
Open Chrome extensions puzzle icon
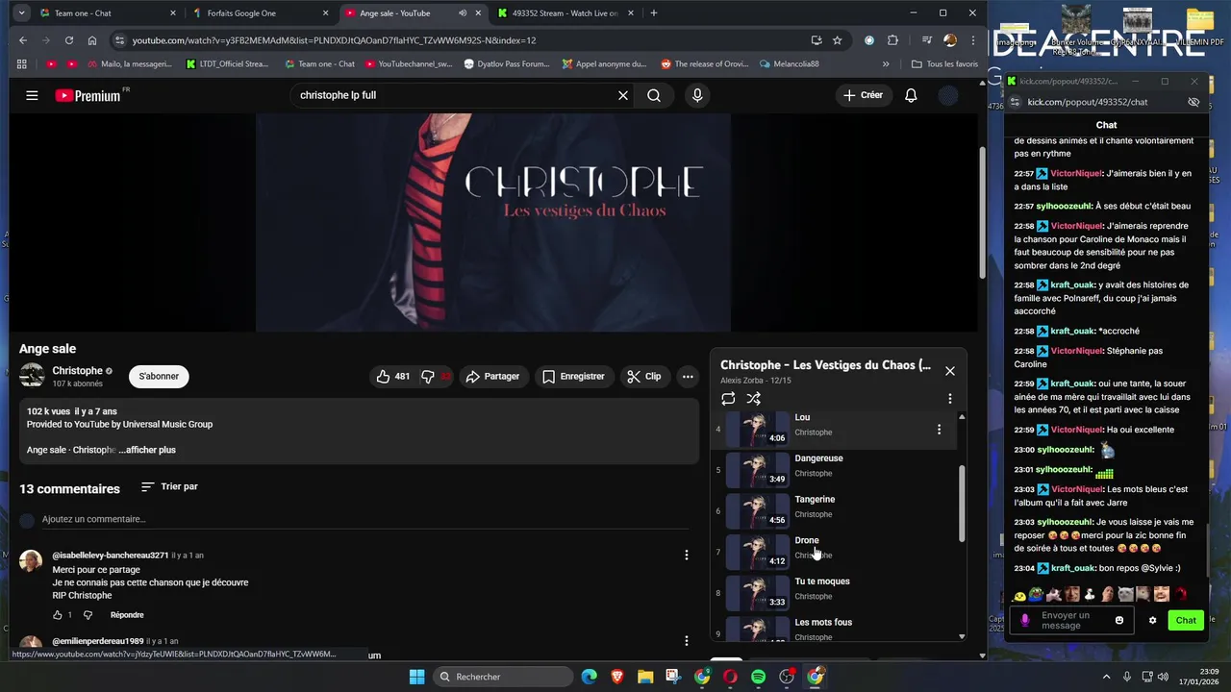coord(892,40)
